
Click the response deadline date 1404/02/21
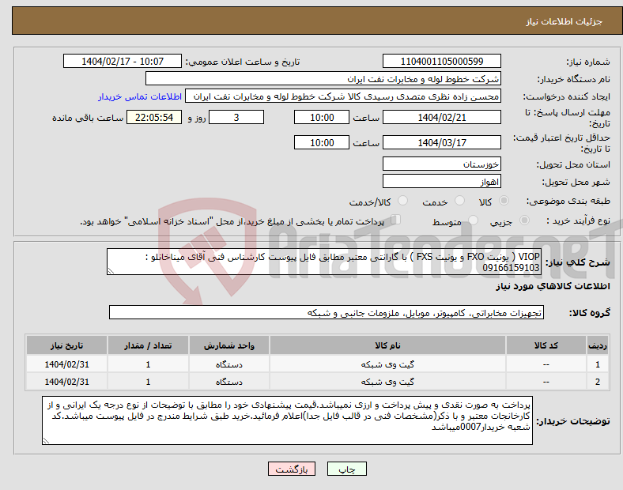coord(441,118)
